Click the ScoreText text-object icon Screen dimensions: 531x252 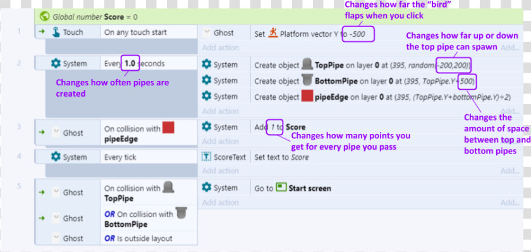click(x=206, y=157)
